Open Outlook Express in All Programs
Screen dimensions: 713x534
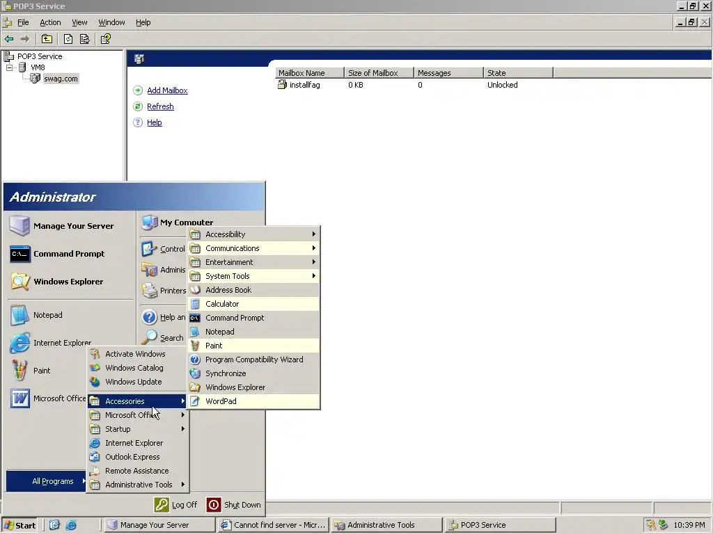tap(138, 457)
